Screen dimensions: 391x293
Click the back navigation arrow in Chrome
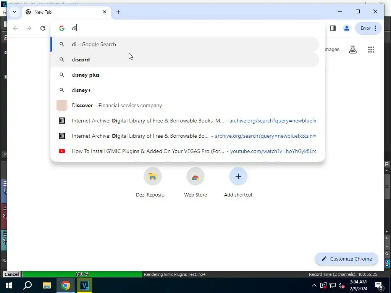(x=15, y=28)
